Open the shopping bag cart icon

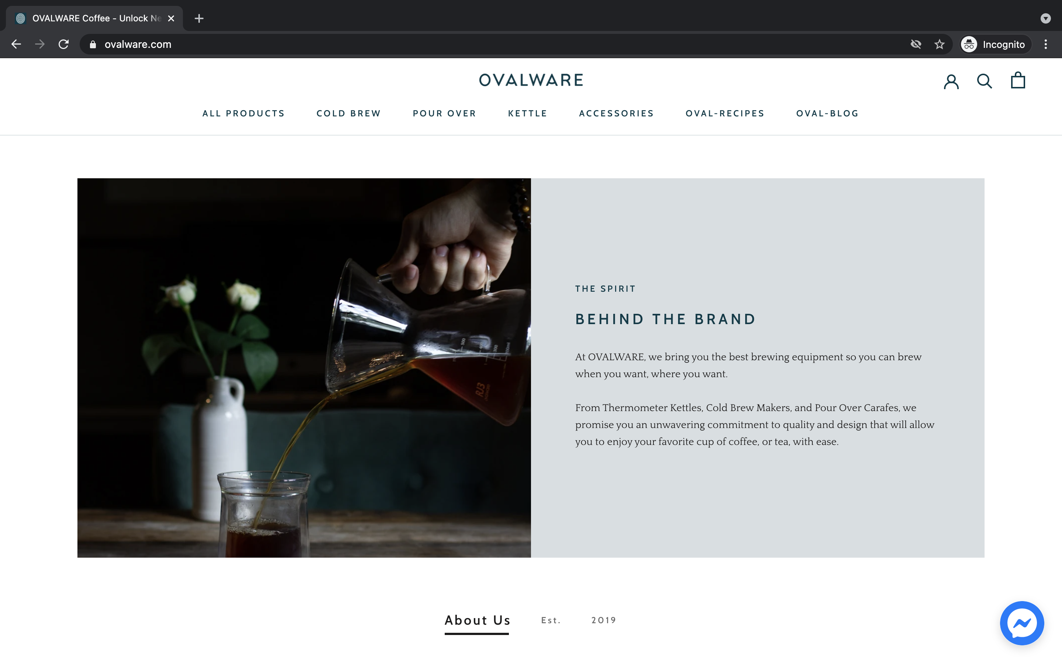click(1018, 80)
